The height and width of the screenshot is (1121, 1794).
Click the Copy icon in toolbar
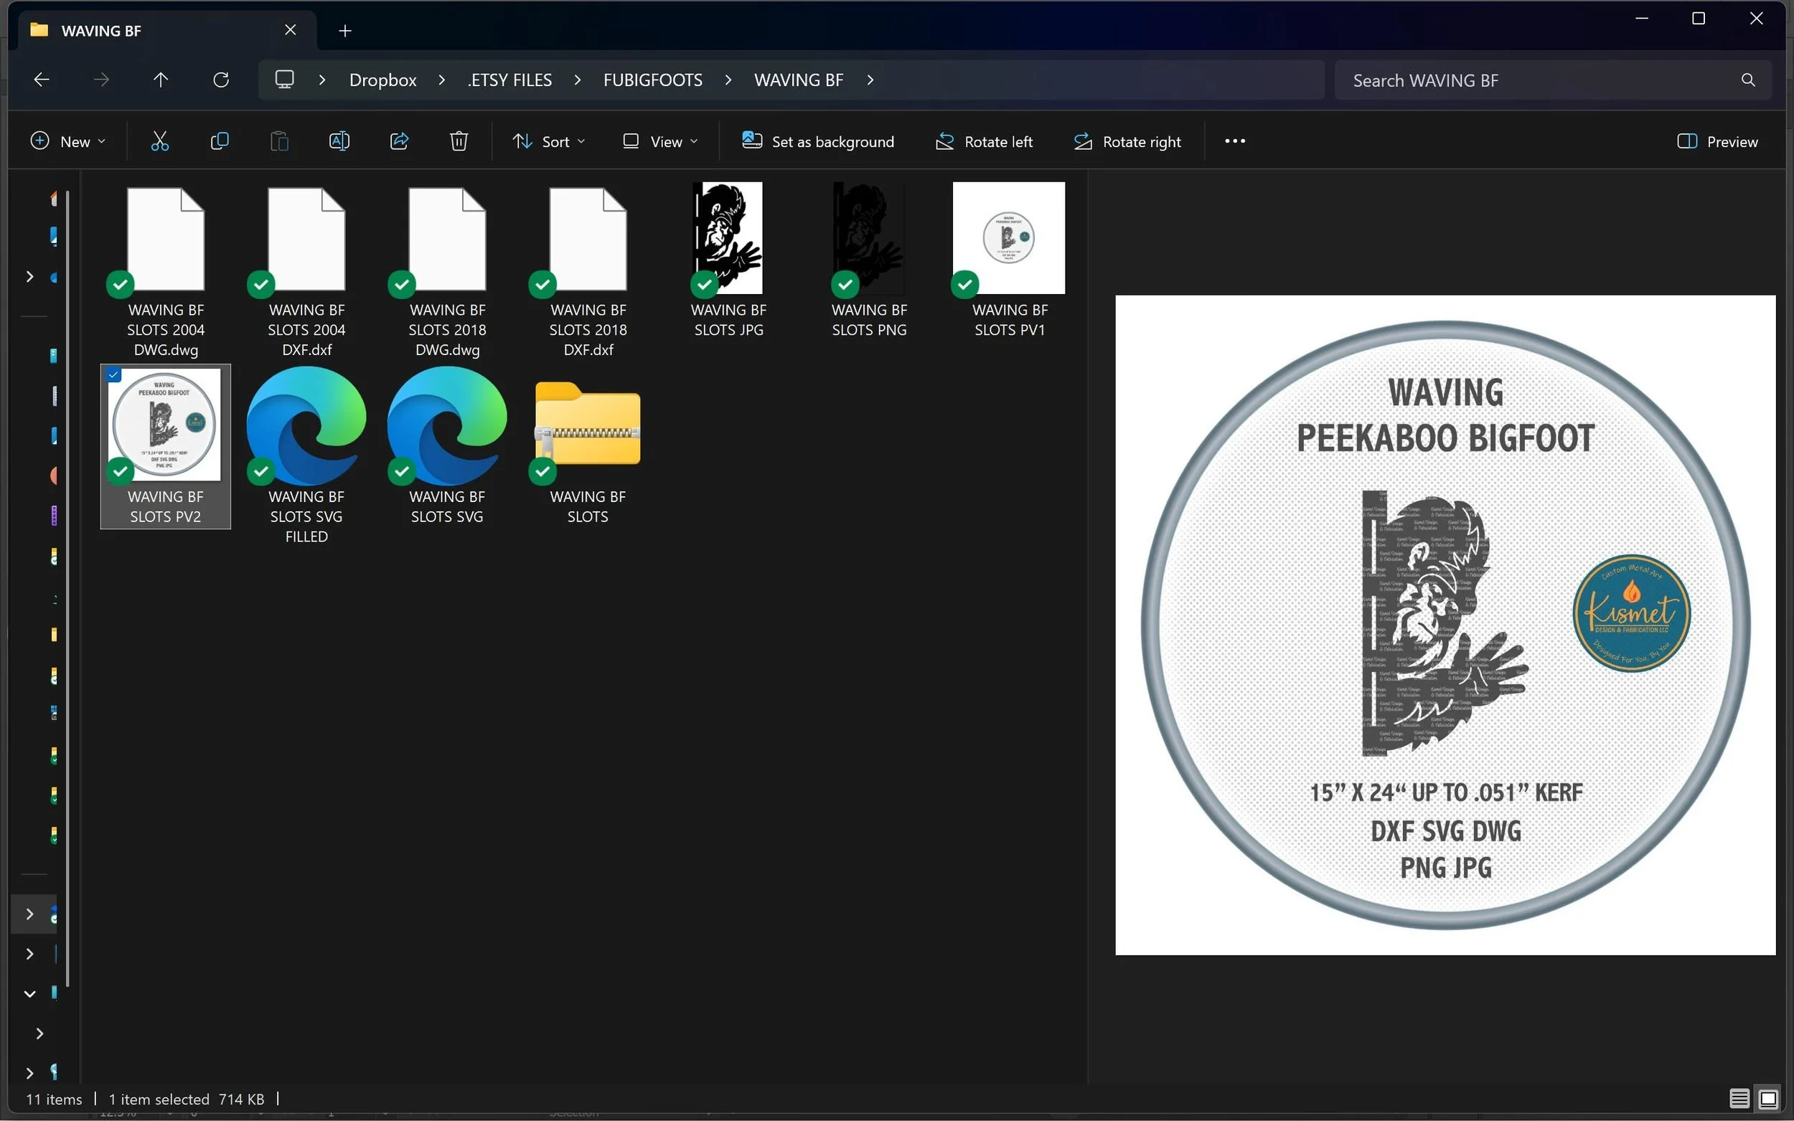pos(220,141)
